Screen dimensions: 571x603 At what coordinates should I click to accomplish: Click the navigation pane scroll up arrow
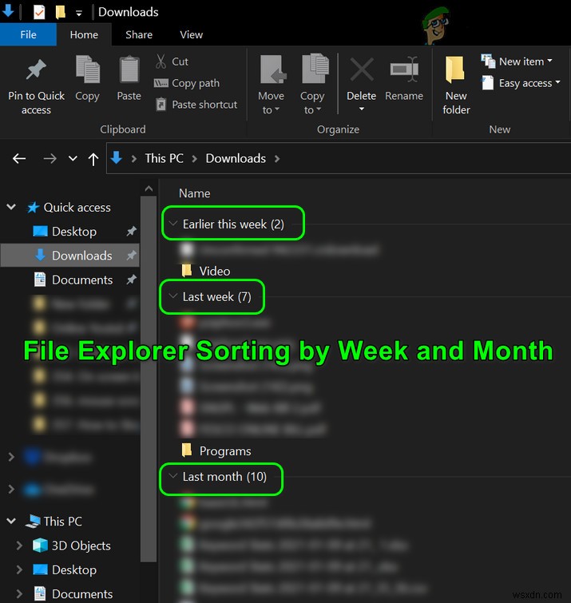pyautogui.click(x=149, y=188)
